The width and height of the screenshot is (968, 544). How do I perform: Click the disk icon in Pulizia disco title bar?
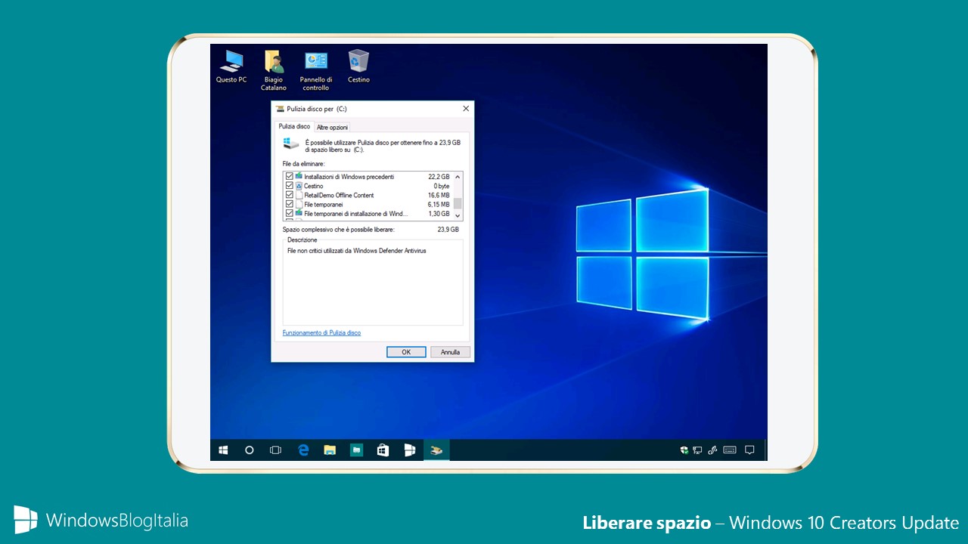click(x=280, y=109)
